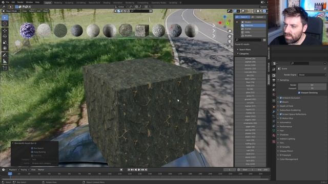The width and height of the screenshot is (328, 184).
Task: Pick the Measure ruler tool
Action: coord(5,61)
